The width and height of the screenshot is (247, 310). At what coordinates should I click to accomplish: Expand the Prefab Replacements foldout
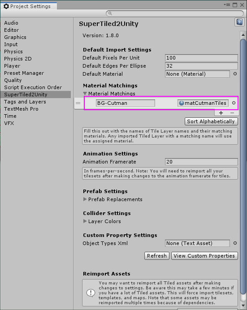[85, 199]
